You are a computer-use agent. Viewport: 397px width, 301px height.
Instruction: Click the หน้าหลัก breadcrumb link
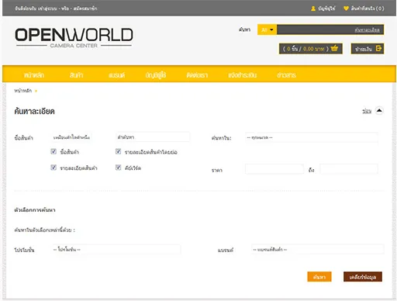[23, 91]
